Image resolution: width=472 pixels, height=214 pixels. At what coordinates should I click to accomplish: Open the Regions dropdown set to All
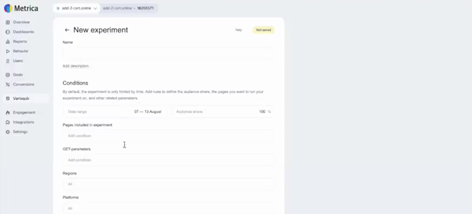169,184
